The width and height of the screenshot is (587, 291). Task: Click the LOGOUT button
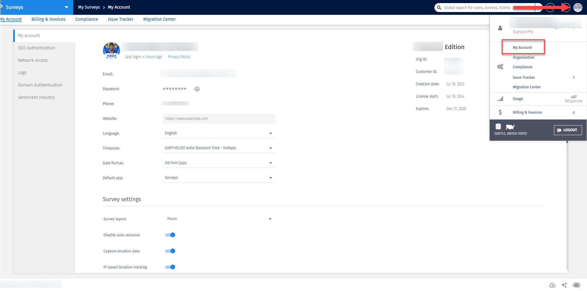click(x=568, y=130)
